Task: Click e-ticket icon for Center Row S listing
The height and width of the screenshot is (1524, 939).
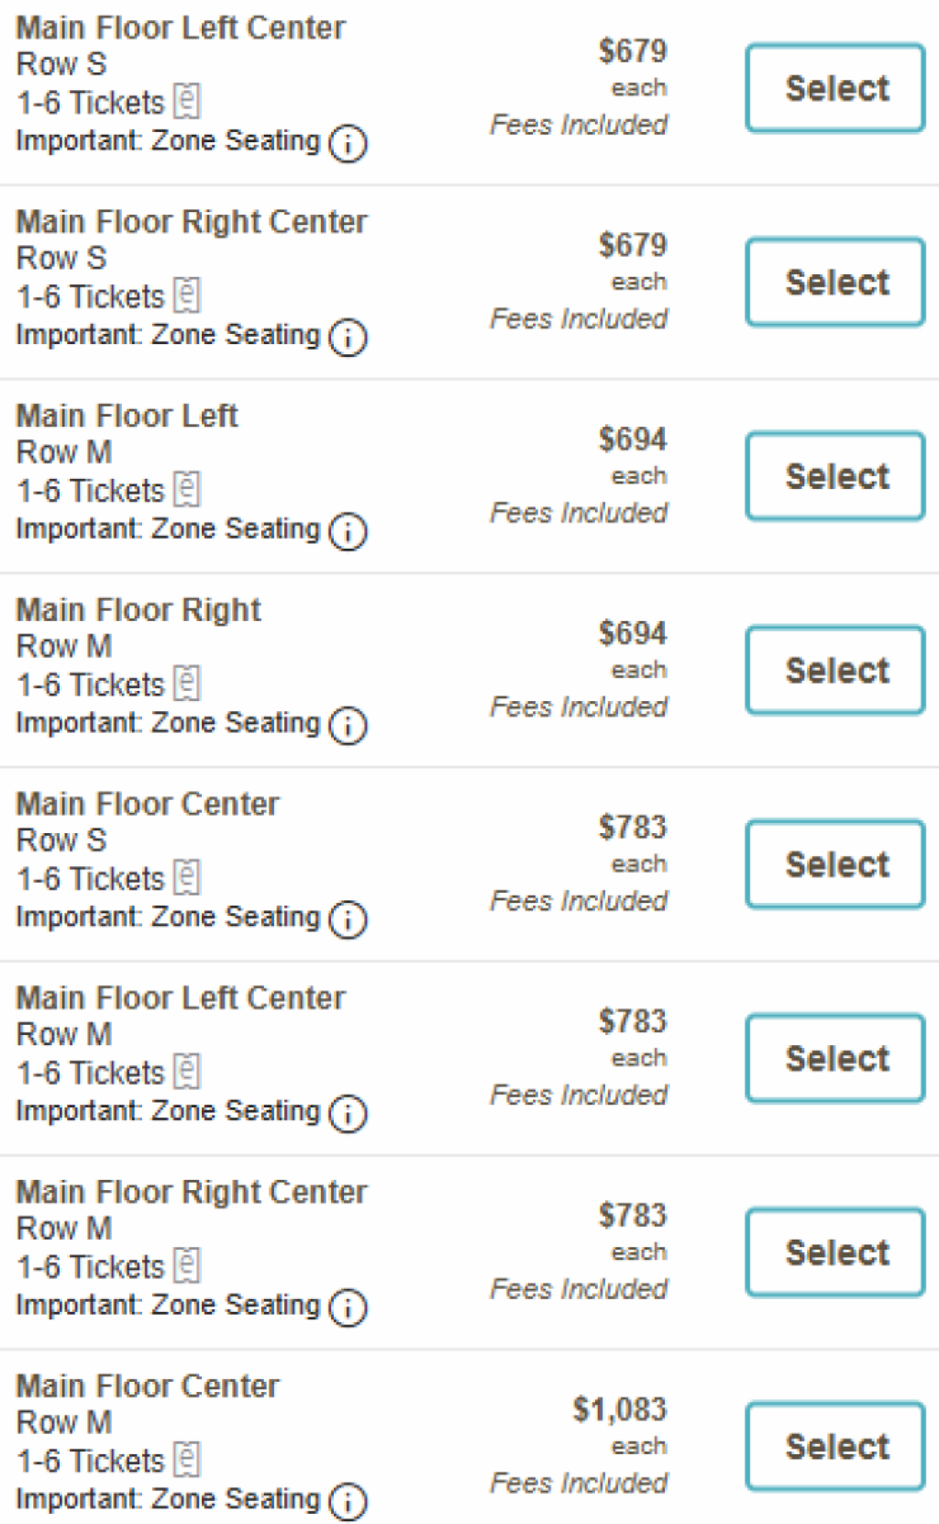Action: pos(187,878)
